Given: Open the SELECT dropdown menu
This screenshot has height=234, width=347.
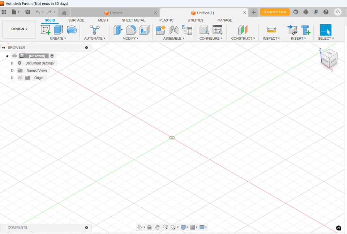Looking at the screenshot, I should point(326,39).
